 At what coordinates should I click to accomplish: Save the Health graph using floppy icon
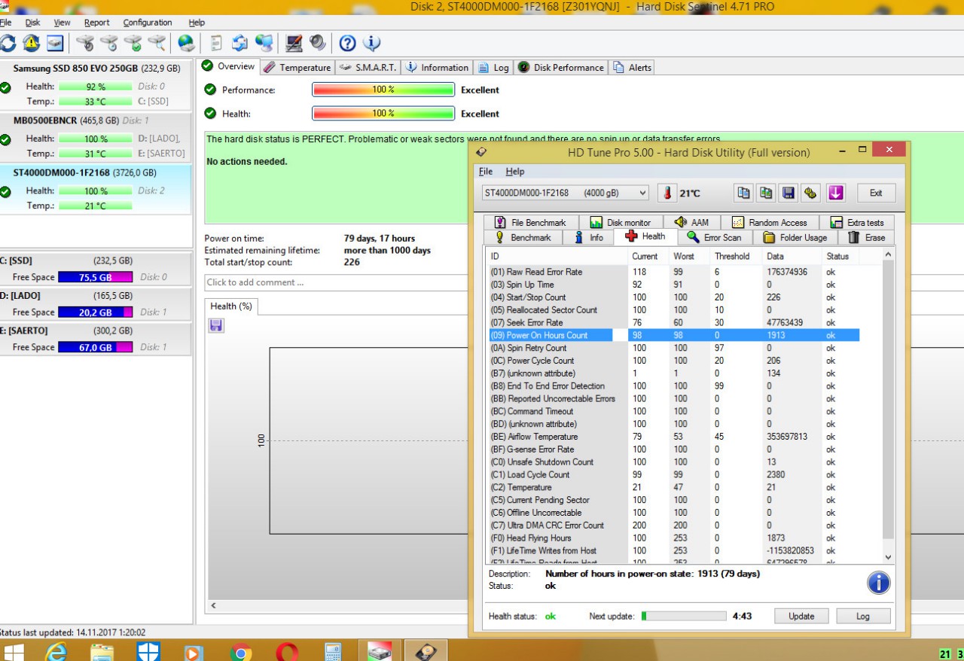click(216, 325)
